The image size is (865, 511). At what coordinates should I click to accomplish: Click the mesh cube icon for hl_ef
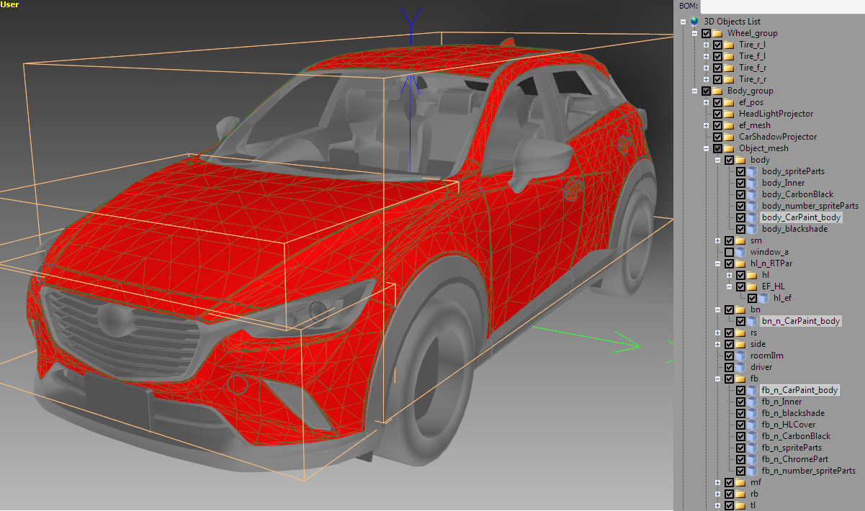click(763, 298)
